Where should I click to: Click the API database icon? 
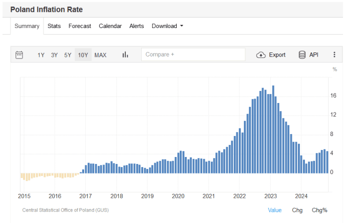coord(302,55)
